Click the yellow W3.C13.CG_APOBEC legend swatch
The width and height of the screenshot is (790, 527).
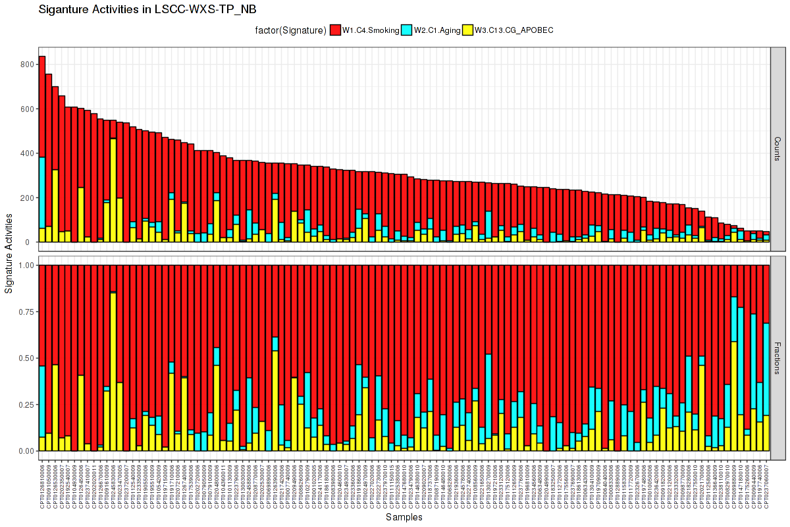click(x=467, y=30)
